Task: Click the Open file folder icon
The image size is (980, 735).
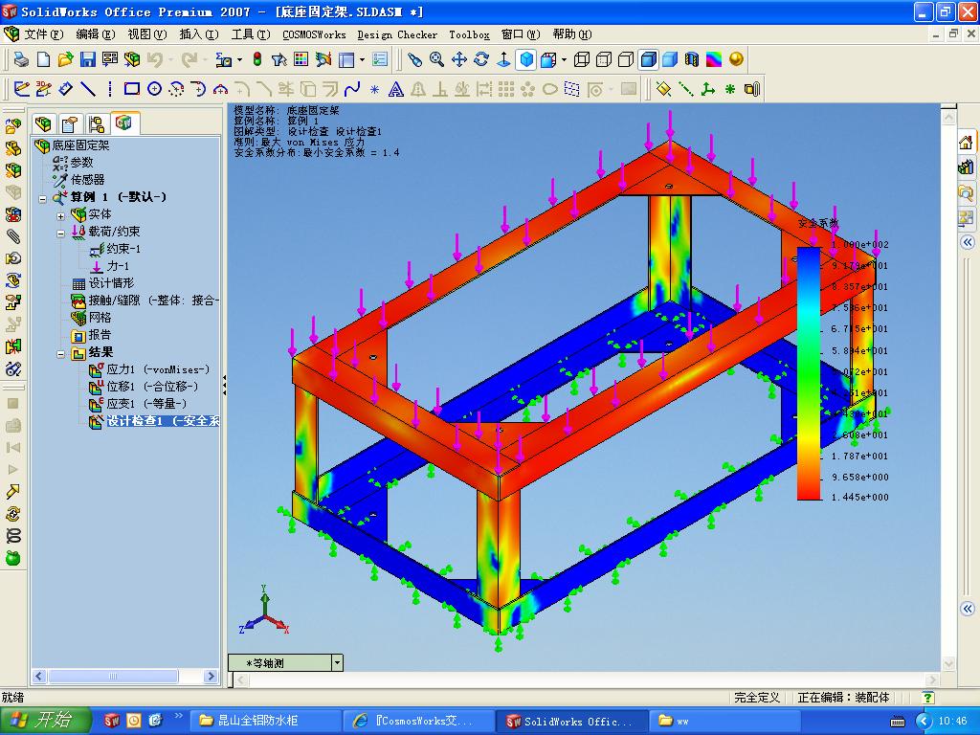Action: pos(65,59)
